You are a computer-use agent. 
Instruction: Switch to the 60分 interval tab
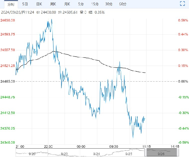pyautogui.click(x=123, y=4)
